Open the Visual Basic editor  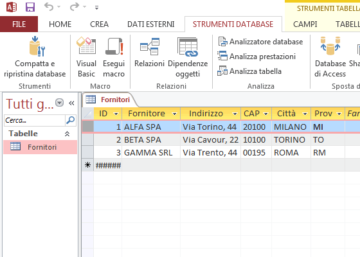(x=86, y=57)
